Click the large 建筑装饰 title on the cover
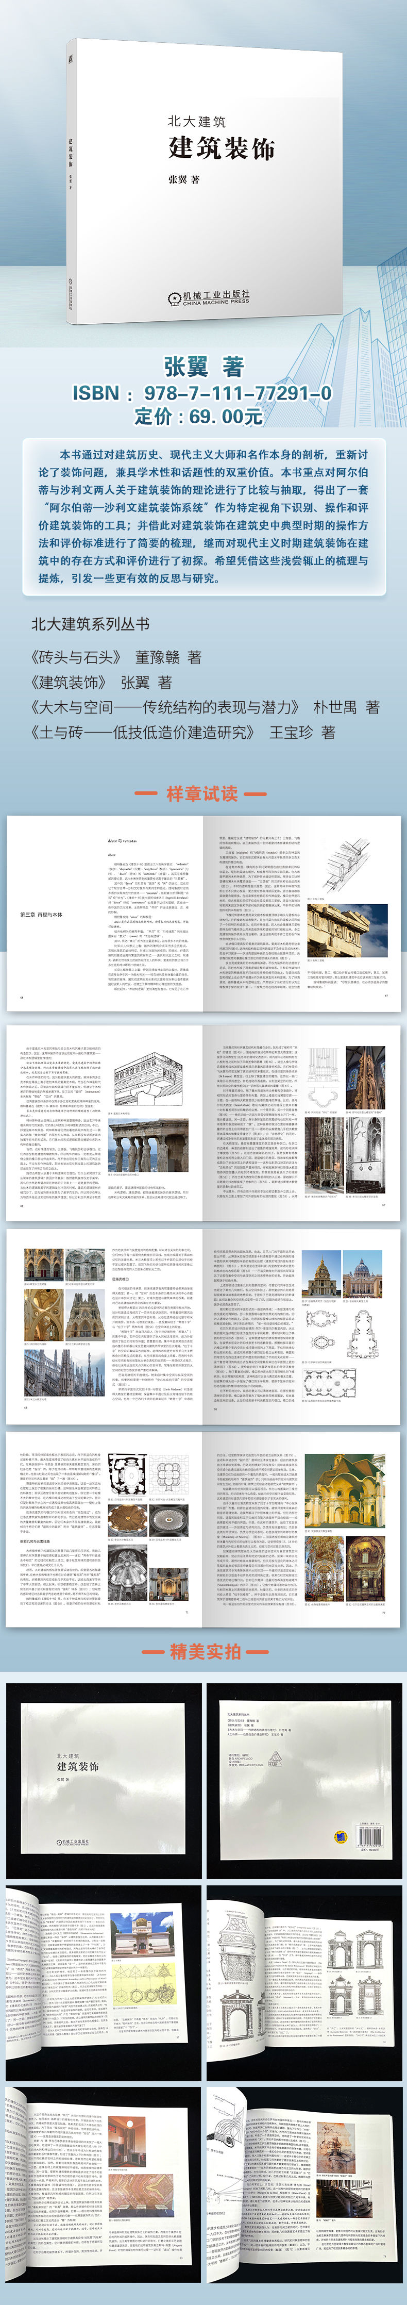 pyautogui.click(x=221, y=148)
